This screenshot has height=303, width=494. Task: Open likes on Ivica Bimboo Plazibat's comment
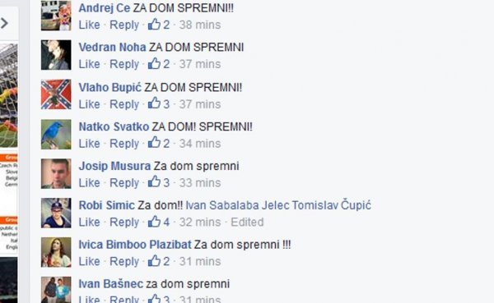point(159,261)
